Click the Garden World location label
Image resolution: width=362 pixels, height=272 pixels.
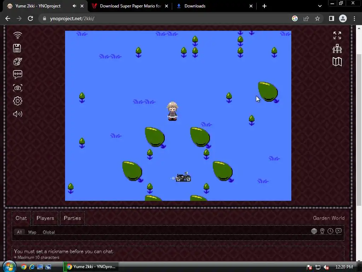coord(329,218)
